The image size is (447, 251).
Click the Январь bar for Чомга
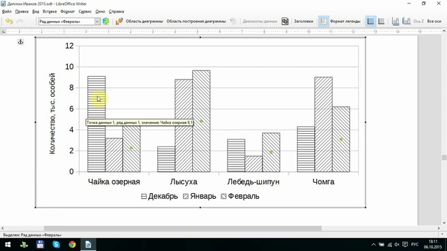point(323,124)
